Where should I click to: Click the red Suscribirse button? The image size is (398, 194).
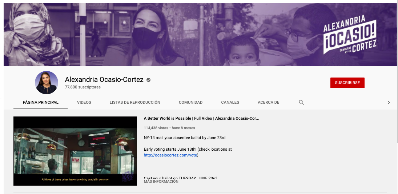pyautogui.click(x=347, y=83)
